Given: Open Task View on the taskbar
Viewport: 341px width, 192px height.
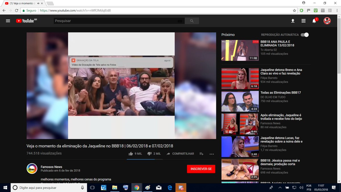Looking at the screenshot, I should (92, 188).
